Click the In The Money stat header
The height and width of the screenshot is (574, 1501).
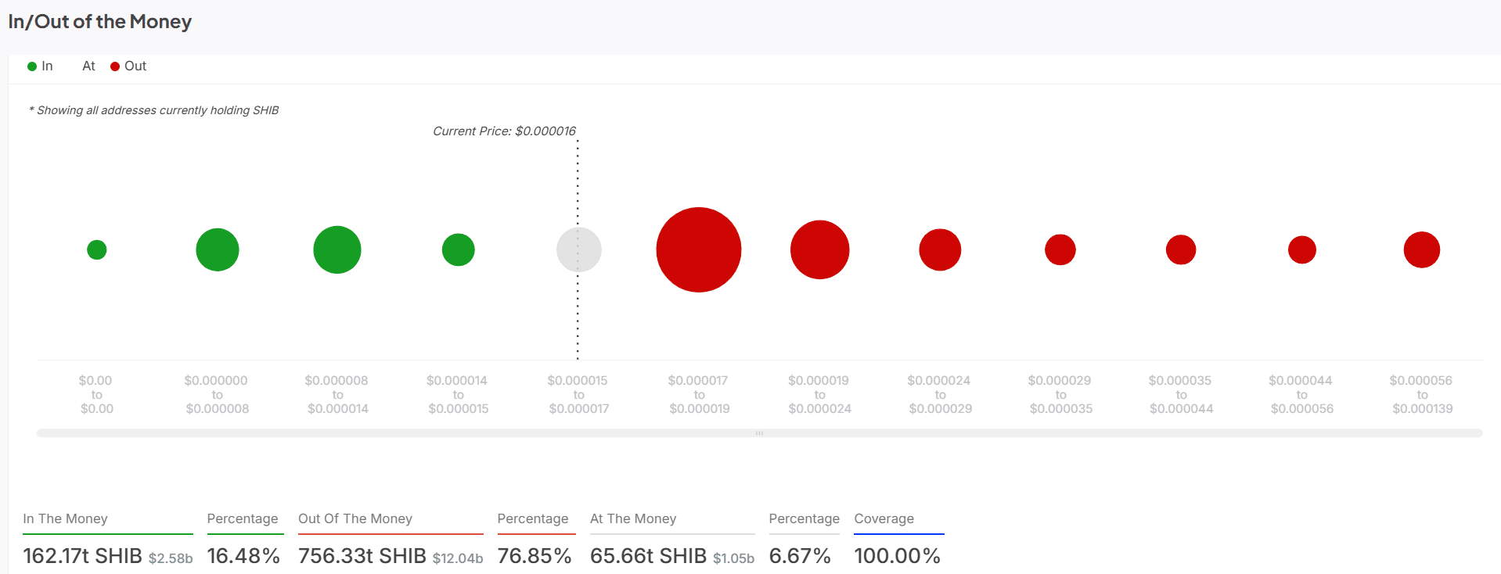[x=66, y=518]
